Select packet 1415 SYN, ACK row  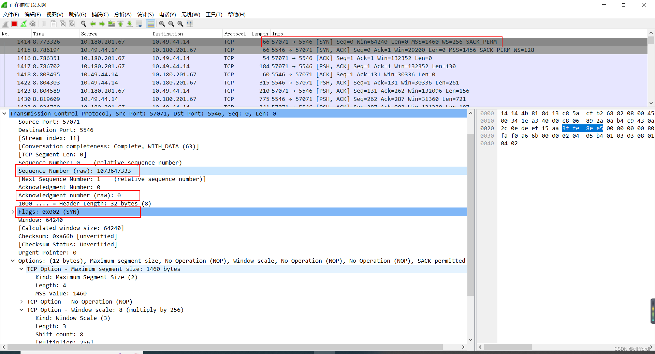324,50
